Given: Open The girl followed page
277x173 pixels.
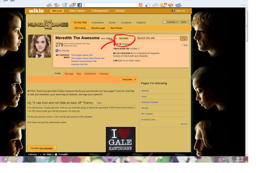Looking at the screenshot, I should (145, 108).
